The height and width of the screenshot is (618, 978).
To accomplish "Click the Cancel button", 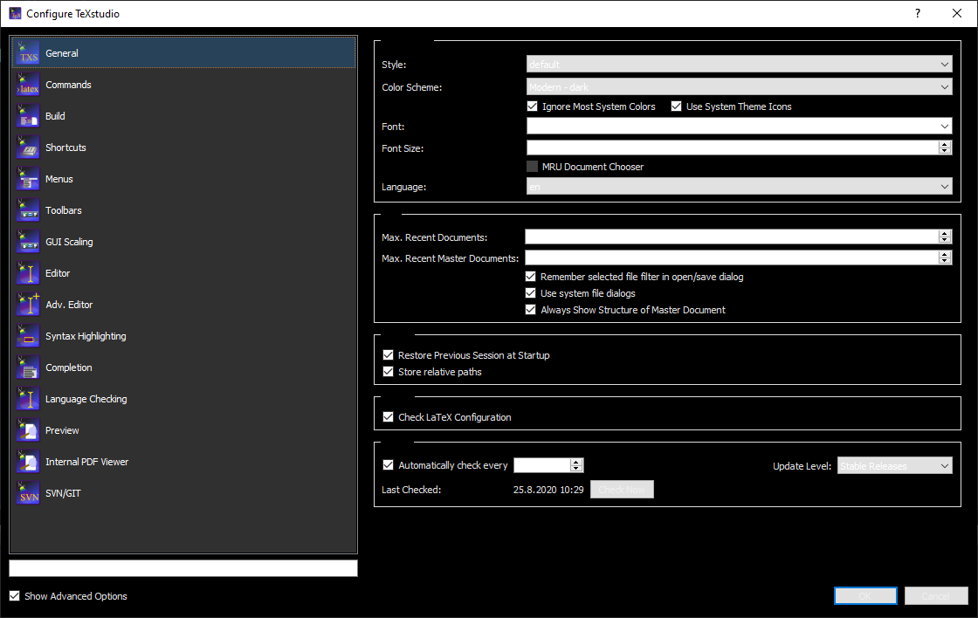I will (936, 596).
